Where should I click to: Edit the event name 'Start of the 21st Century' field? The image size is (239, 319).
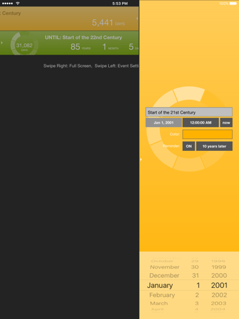[x=189, y=112]
